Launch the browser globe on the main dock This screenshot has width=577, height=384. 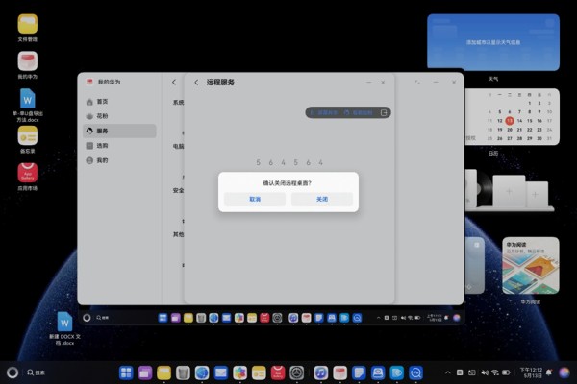click(202, 373)
